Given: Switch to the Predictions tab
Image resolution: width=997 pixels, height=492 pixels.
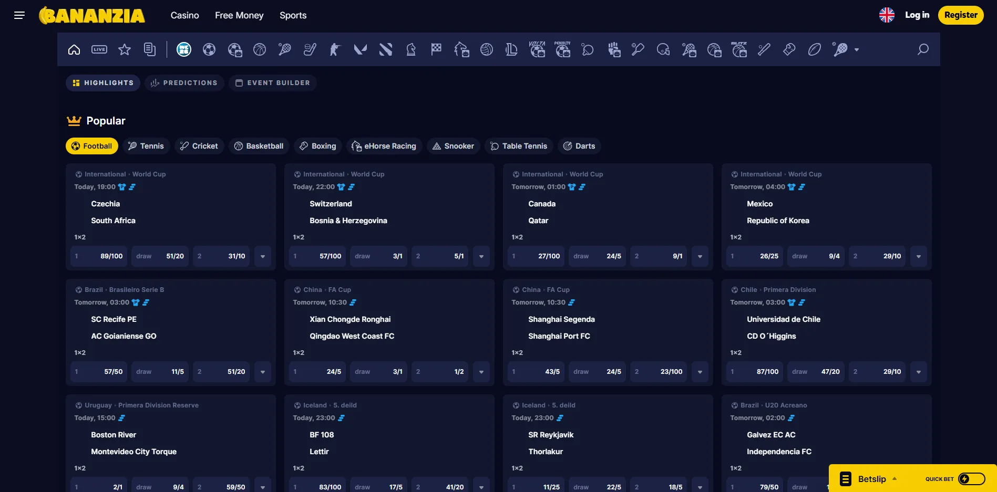Looking at the screenshot, I should click(184, 83).
